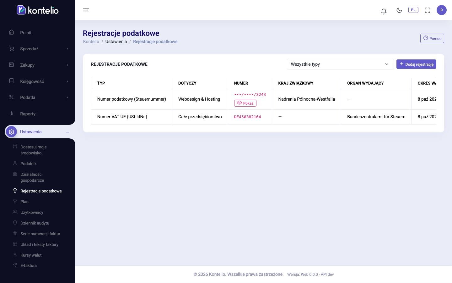The width and height of the screenshot is (452, 283).
Task: Open Działalności gospodarcze page
Action: coord(32,177)
